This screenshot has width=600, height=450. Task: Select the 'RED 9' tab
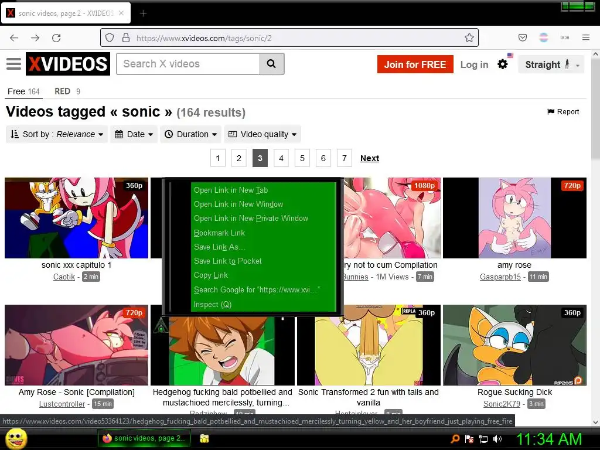point(67,91)
